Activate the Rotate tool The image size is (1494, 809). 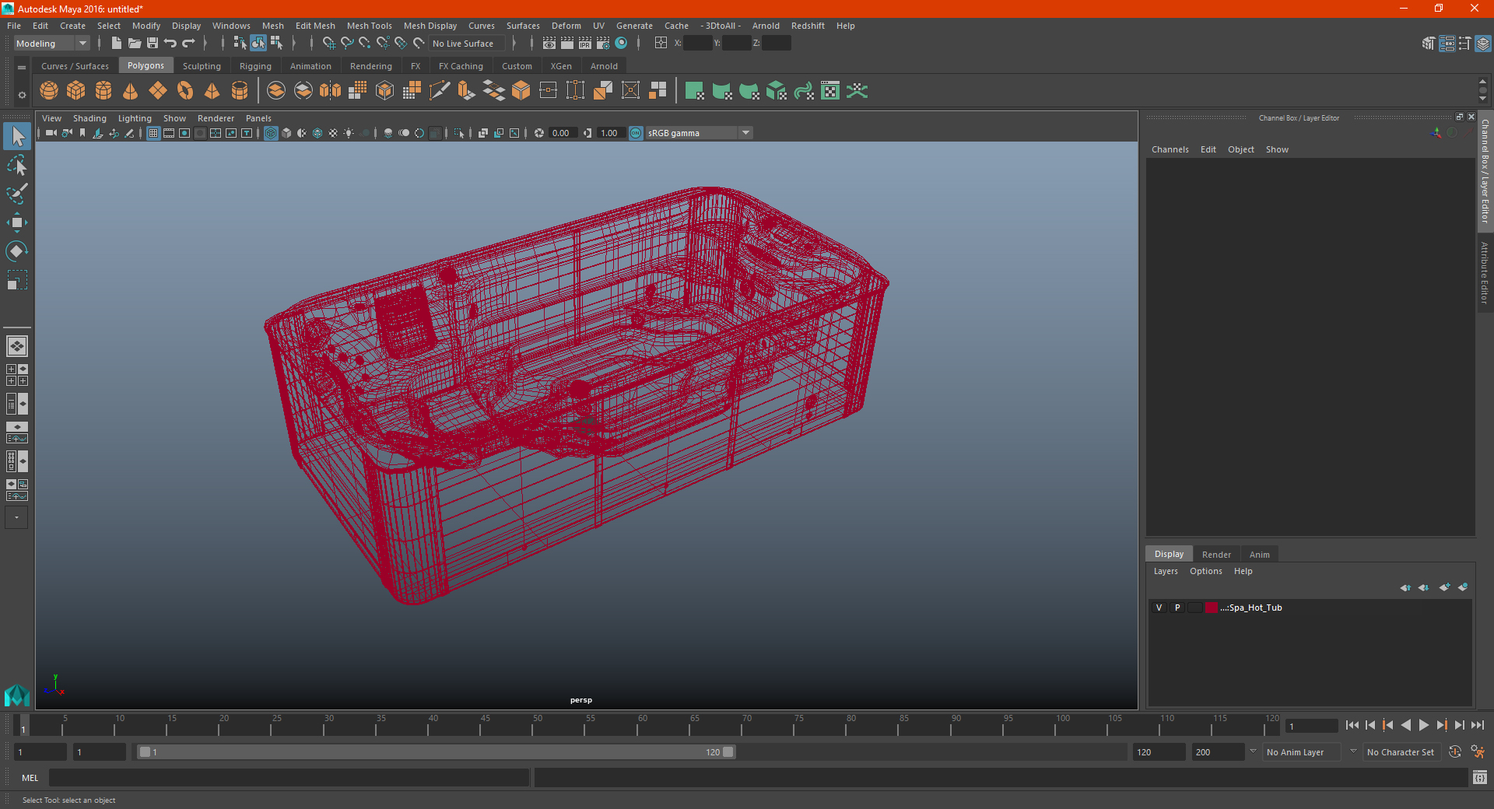pyautogui.click(x=17, y=251)
